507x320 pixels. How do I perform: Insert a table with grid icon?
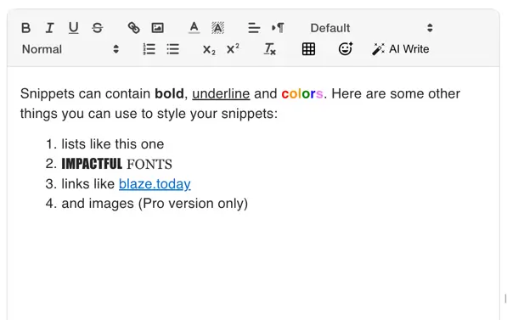[308, 49]
